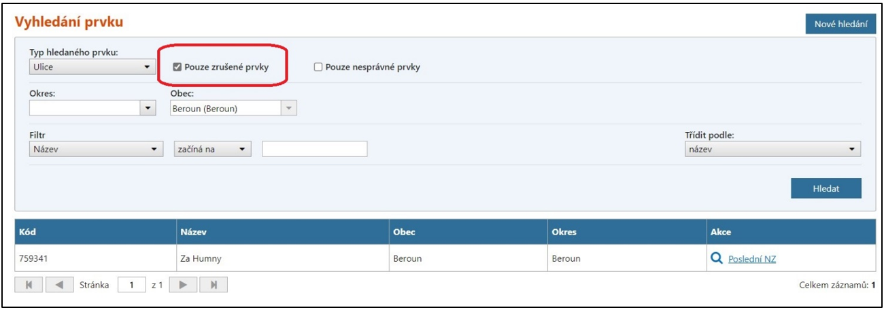
Task: Go to first page of results
Action: [x=28, y=285]
